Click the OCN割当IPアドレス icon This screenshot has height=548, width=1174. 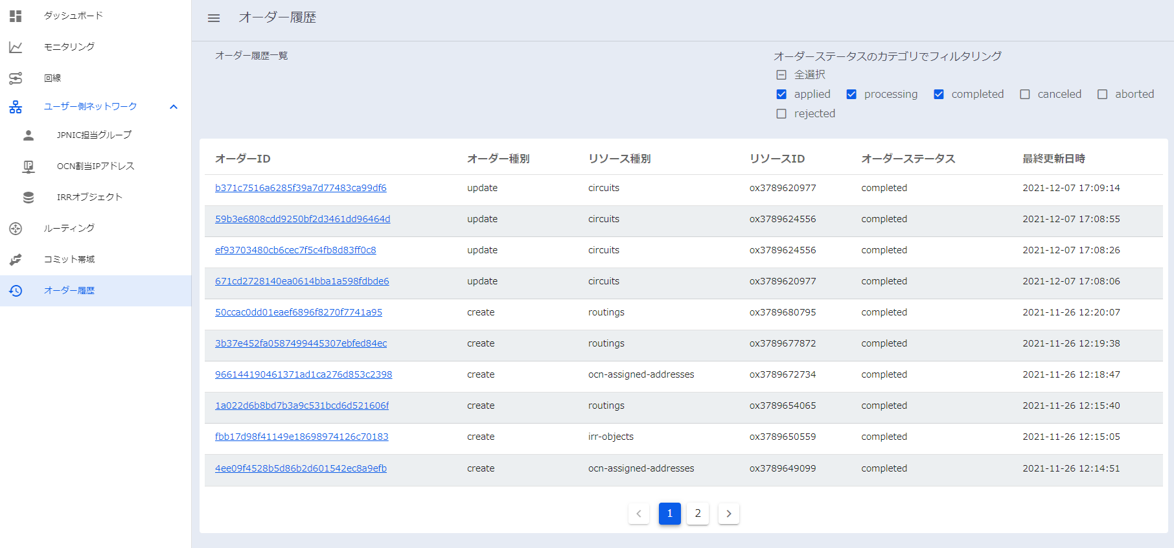coord(29,166)
